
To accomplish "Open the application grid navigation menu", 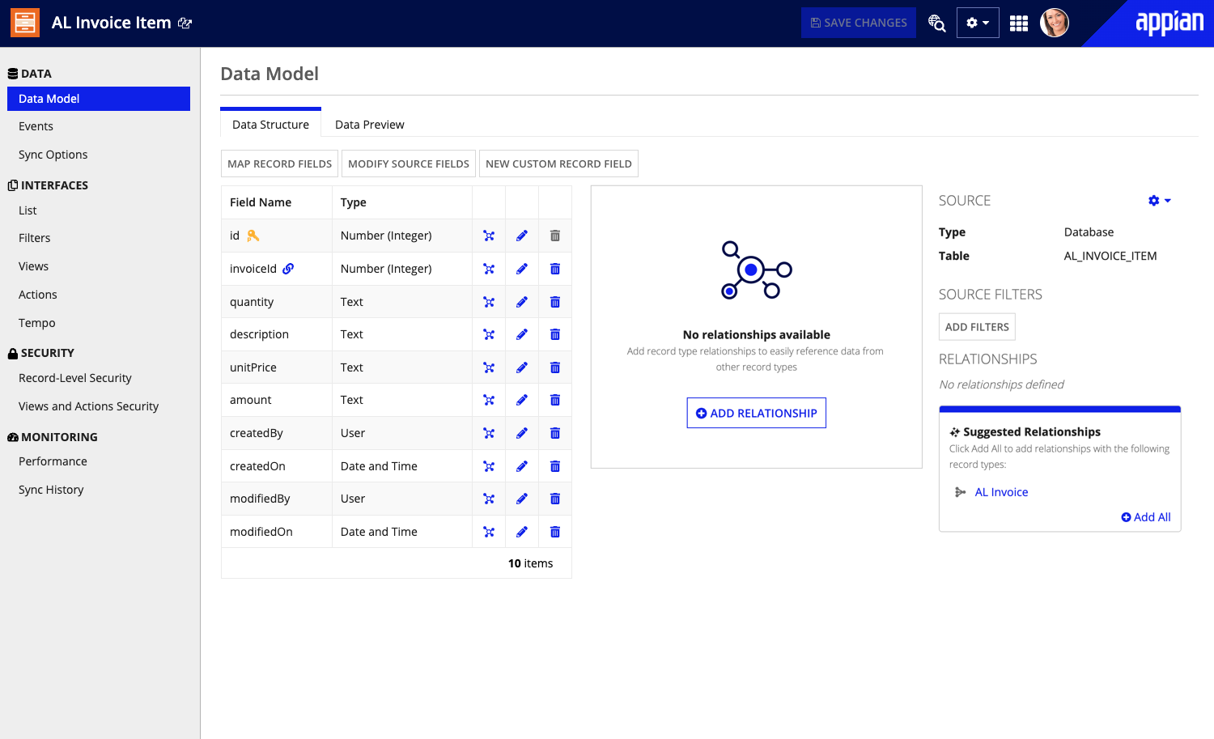I will (x=1019, y=23).
